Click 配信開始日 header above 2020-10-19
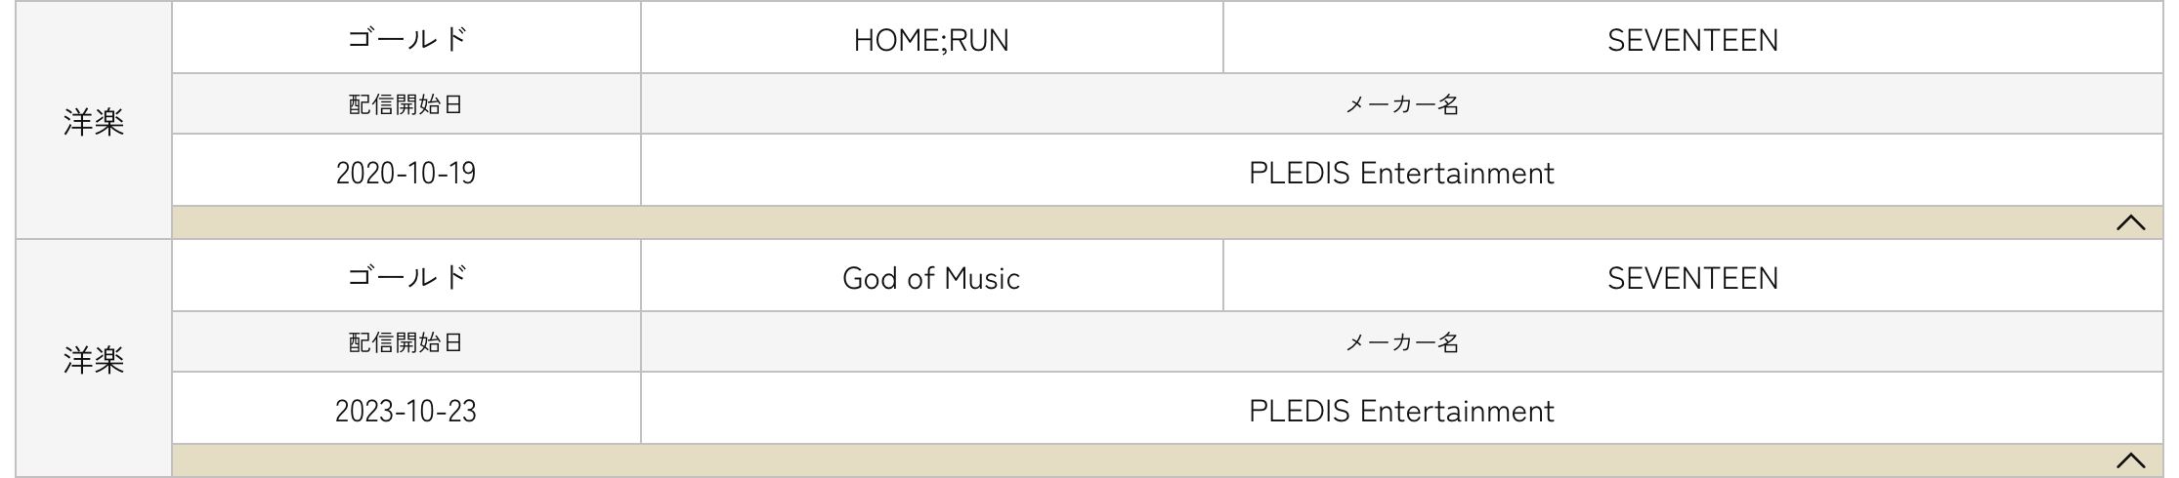Viewport: 2179px width, 478px height. coord(406,104)
